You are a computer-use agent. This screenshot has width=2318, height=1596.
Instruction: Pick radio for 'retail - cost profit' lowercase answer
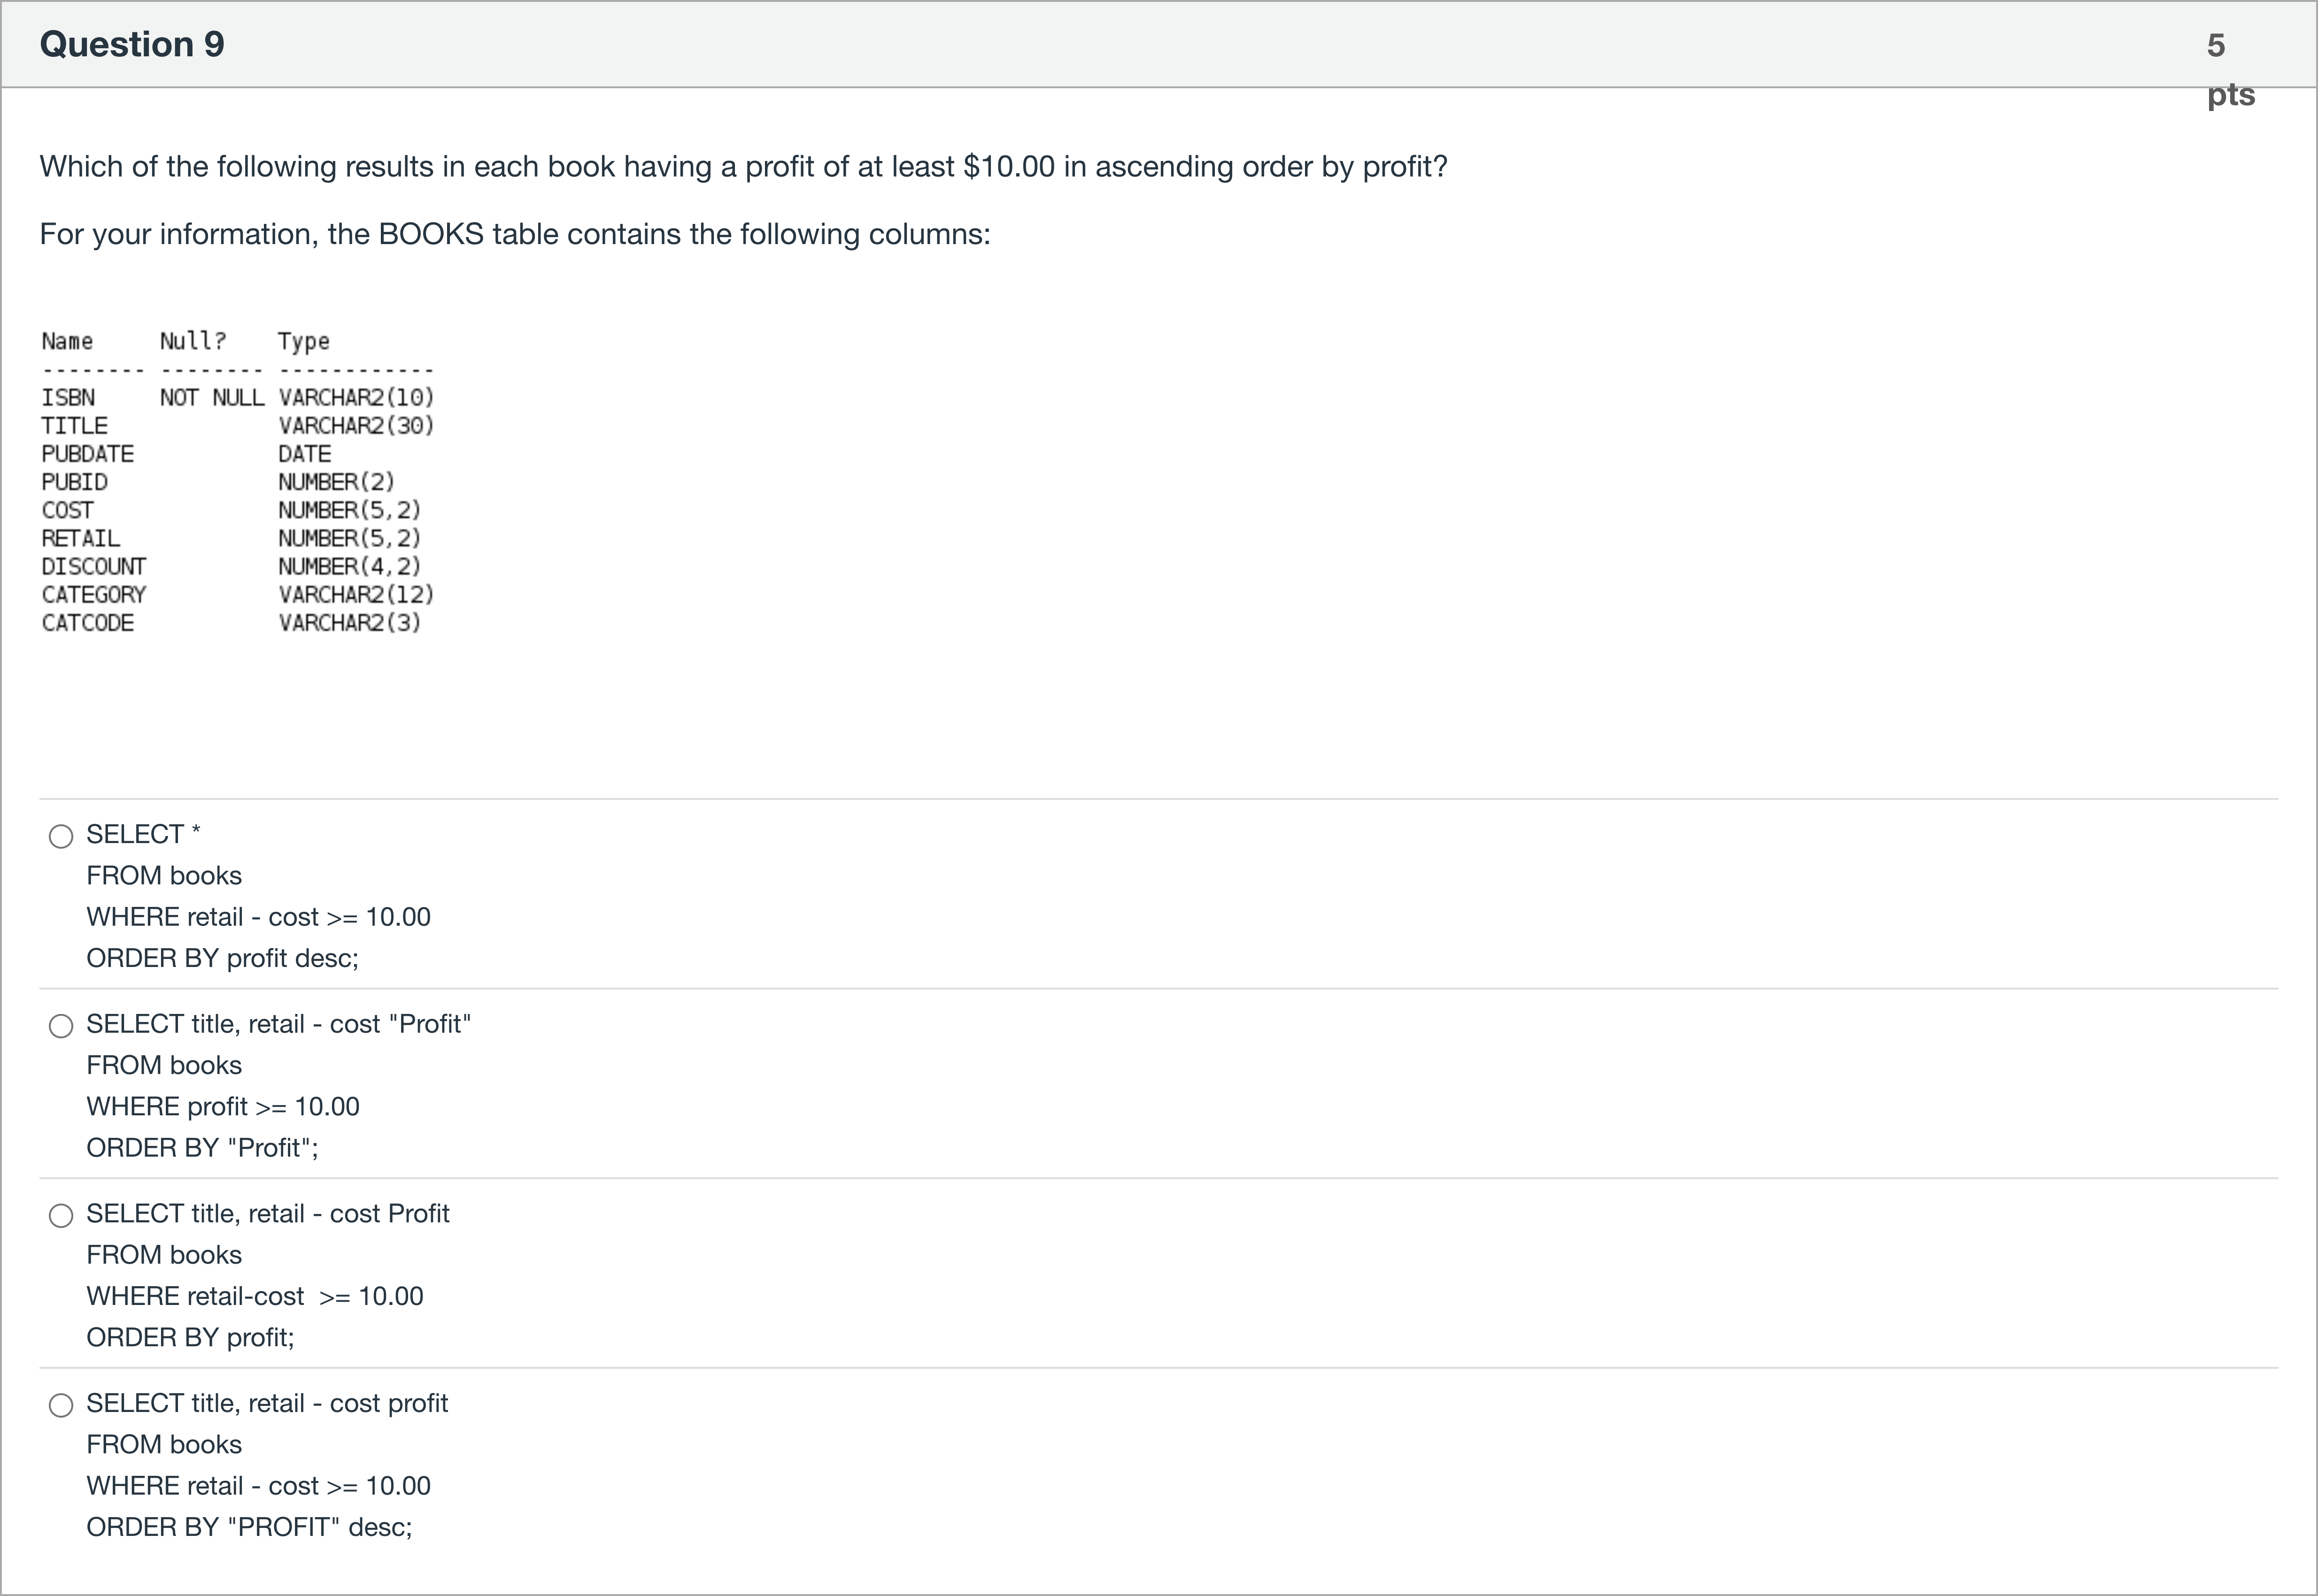click(61, 1405)
